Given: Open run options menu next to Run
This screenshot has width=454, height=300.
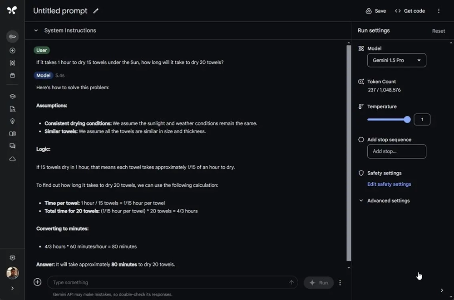Looking at the screenshot, I should pyautogui.click(x=340, y=282).
